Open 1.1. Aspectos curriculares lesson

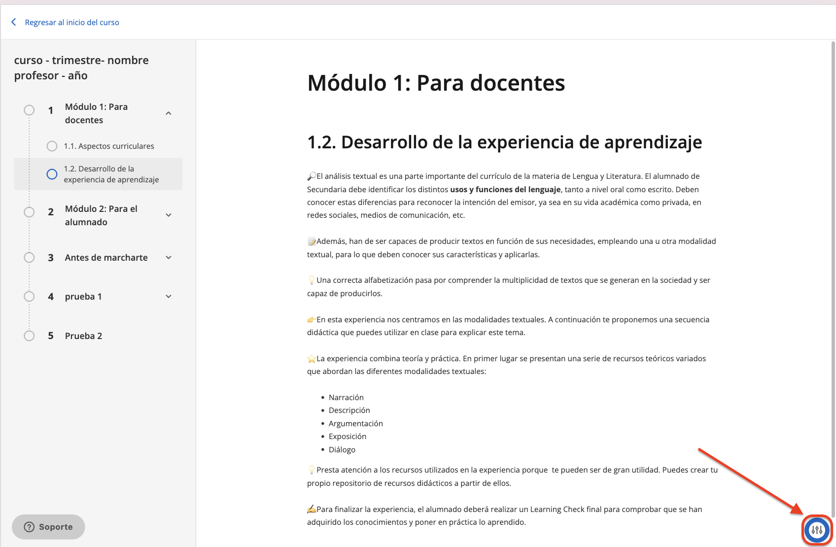(x=109, y=146)
